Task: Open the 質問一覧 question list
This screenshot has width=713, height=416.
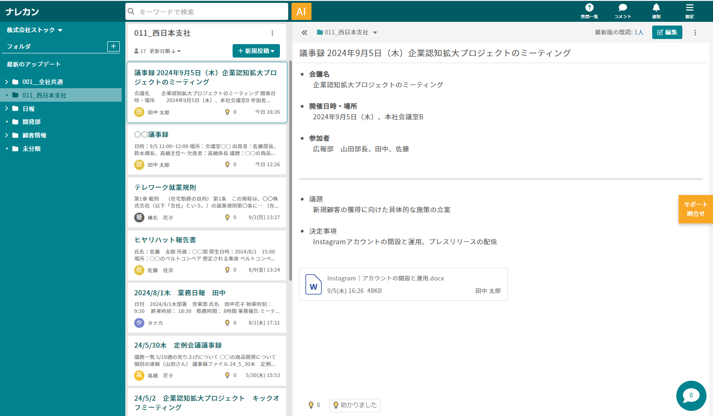Action: pyautogui.click(x=589, y=11)
